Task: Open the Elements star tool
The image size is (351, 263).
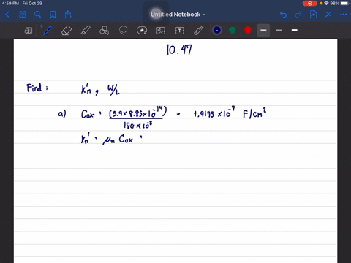Action: point(142,31)
